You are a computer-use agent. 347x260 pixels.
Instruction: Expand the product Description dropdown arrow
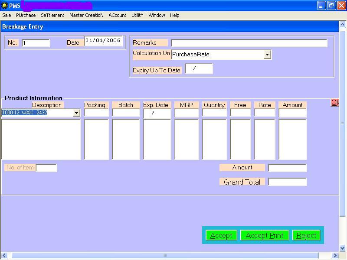click(x=76, y=113)
